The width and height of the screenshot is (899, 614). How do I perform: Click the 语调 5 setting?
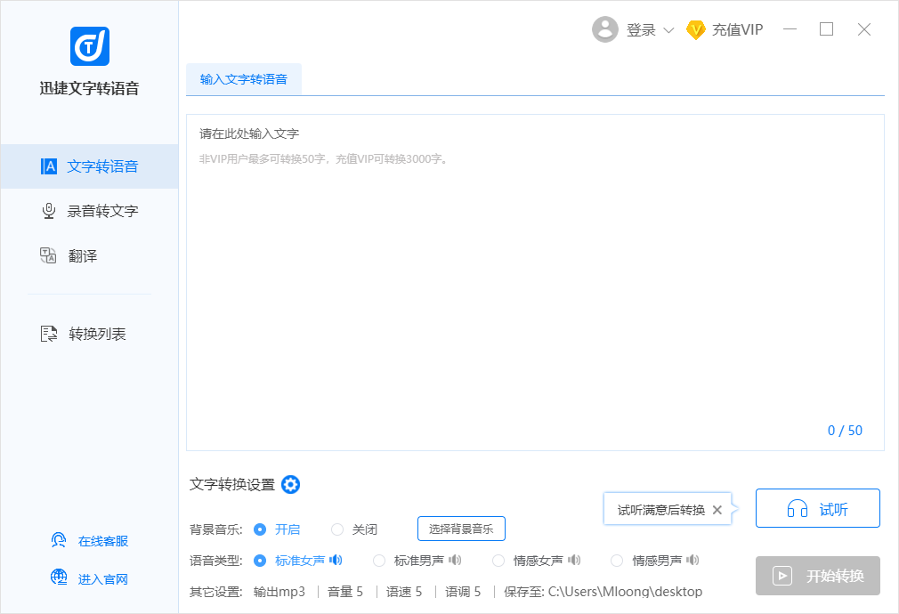[x=463, y=592]
